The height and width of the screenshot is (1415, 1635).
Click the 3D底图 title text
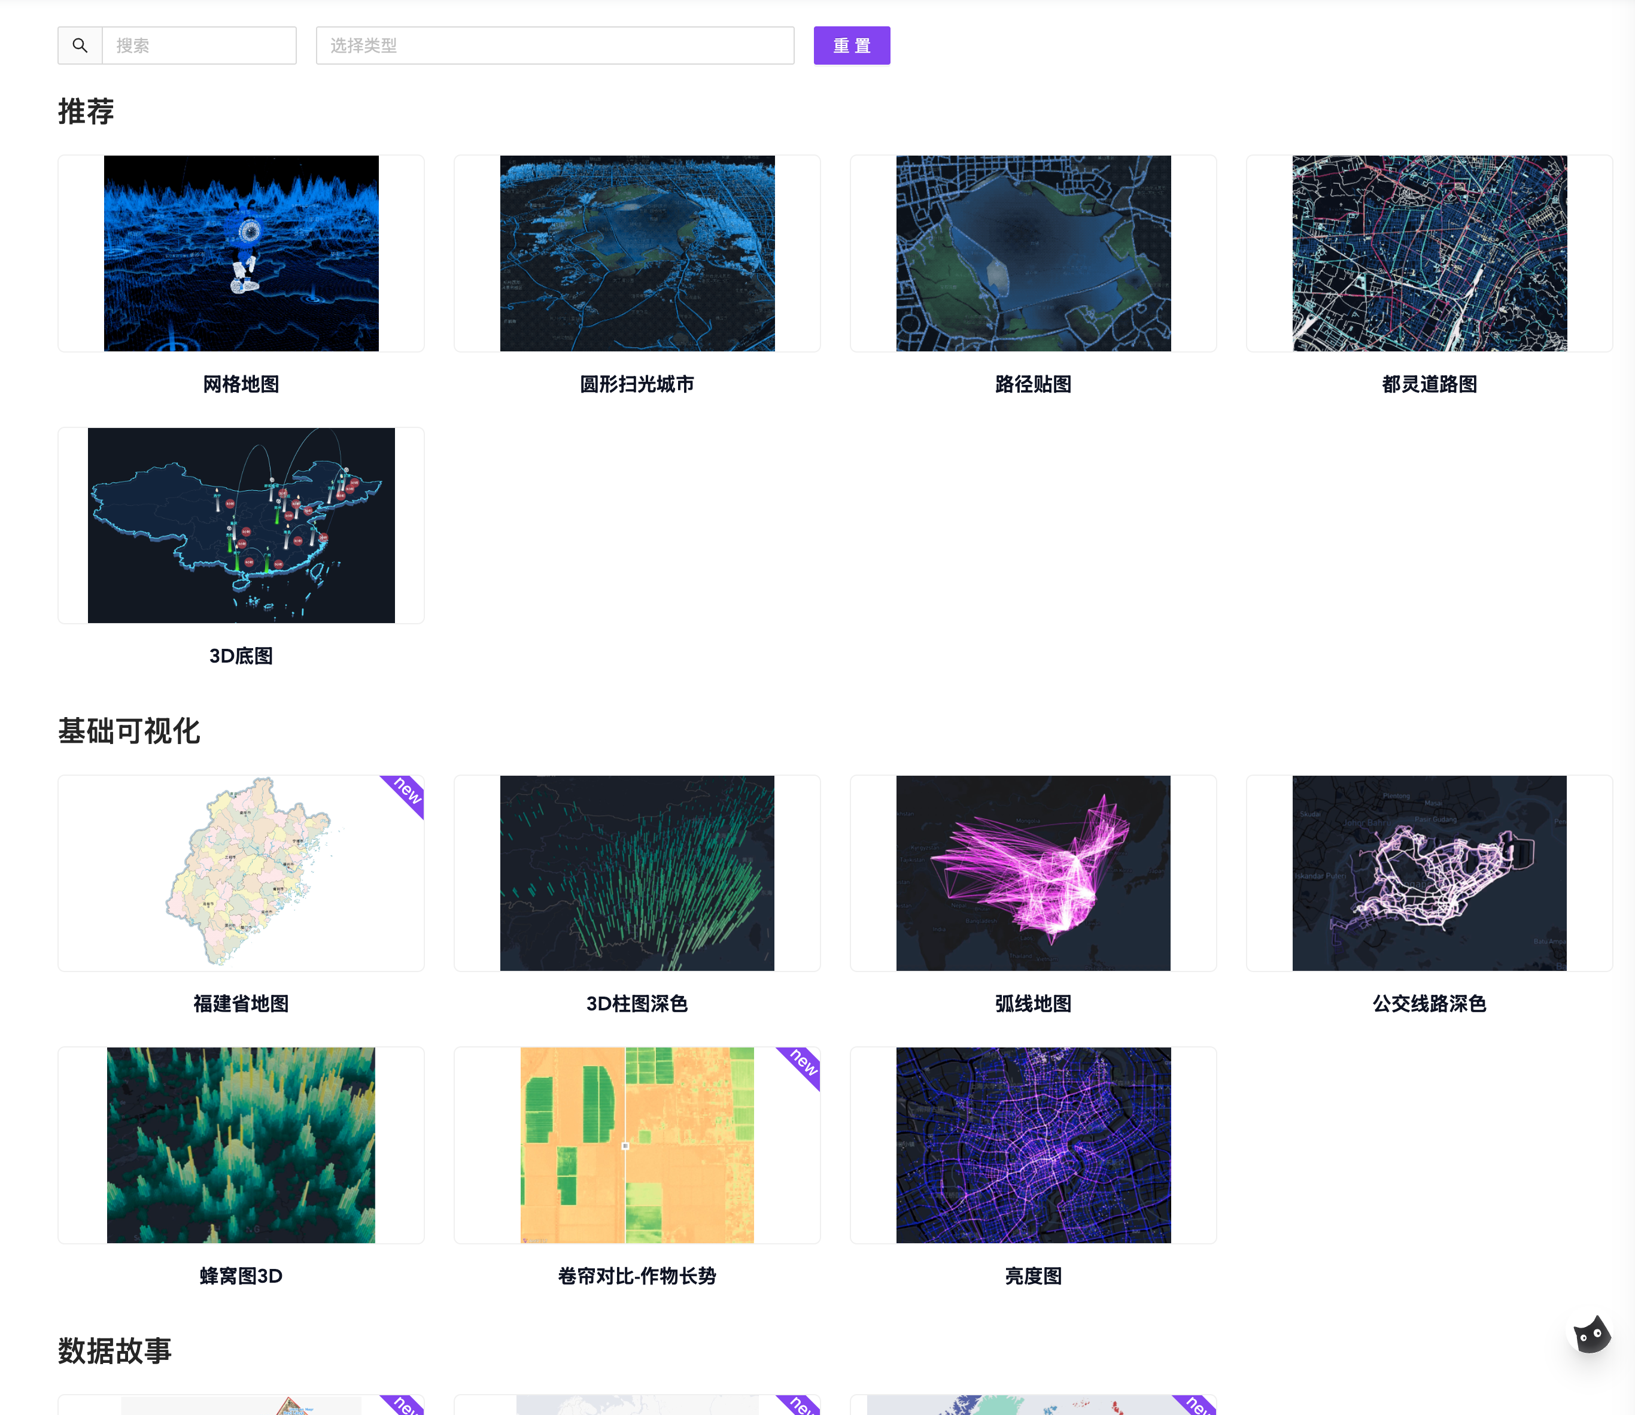click(241, 656)
